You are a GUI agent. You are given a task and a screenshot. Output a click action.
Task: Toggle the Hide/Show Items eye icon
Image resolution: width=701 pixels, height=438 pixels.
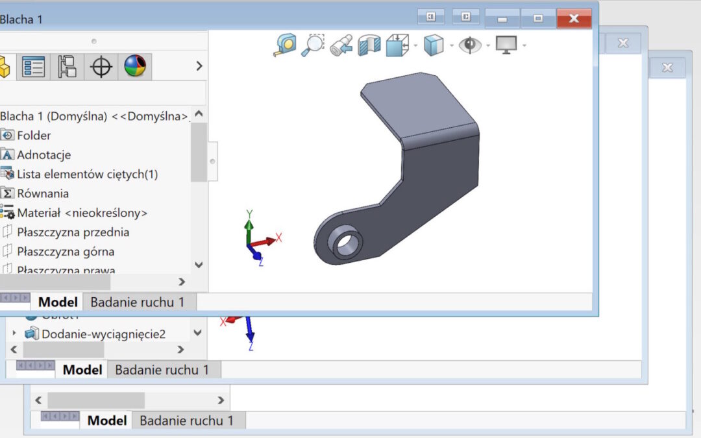[x=469, y=45]
